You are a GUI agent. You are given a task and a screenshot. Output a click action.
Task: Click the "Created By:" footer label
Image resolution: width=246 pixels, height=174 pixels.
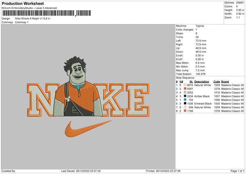click(9, 171)
